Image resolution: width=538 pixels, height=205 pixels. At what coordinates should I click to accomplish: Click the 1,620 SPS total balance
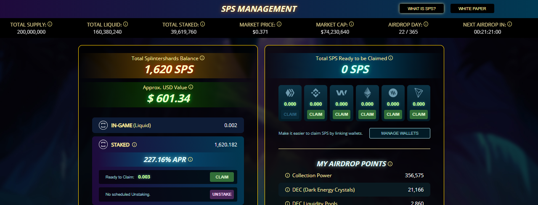click(169, 69)
